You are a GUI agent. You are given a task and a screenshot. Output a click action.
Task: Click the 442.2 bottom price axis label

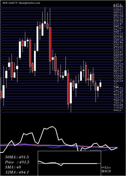pos(118,110)
